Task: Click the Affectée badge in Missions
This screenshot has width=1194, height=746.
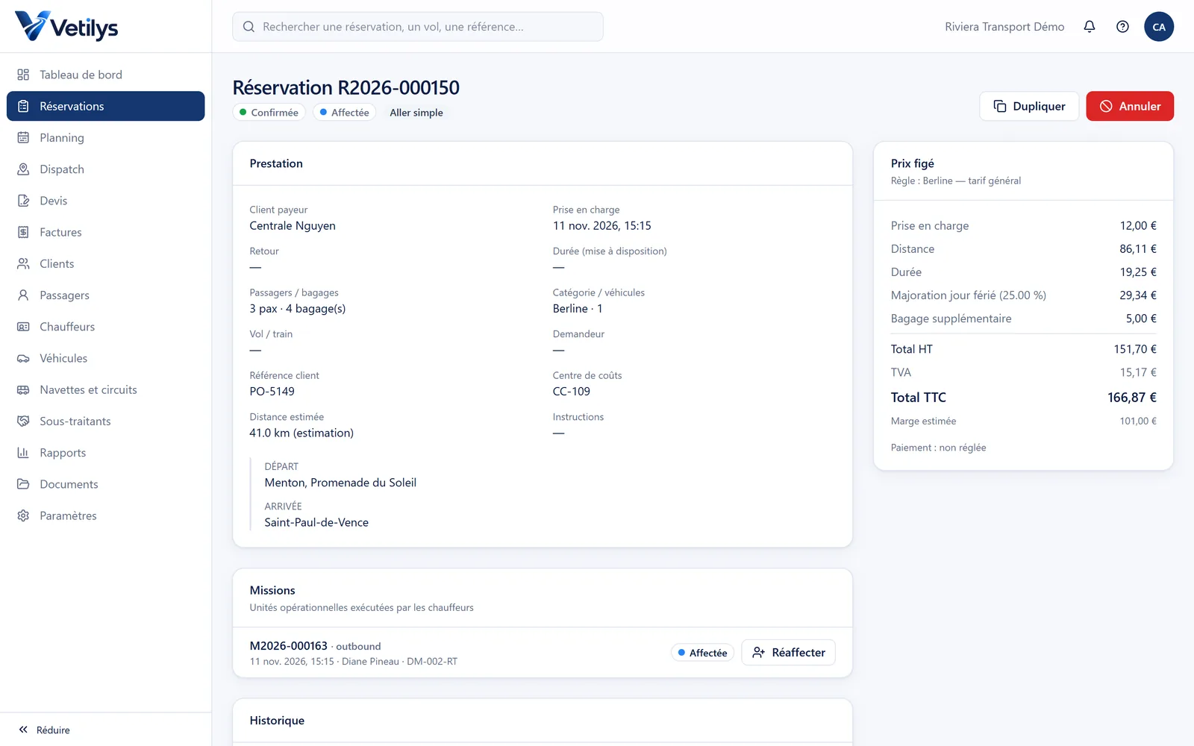Action: [x=702, y=653]
